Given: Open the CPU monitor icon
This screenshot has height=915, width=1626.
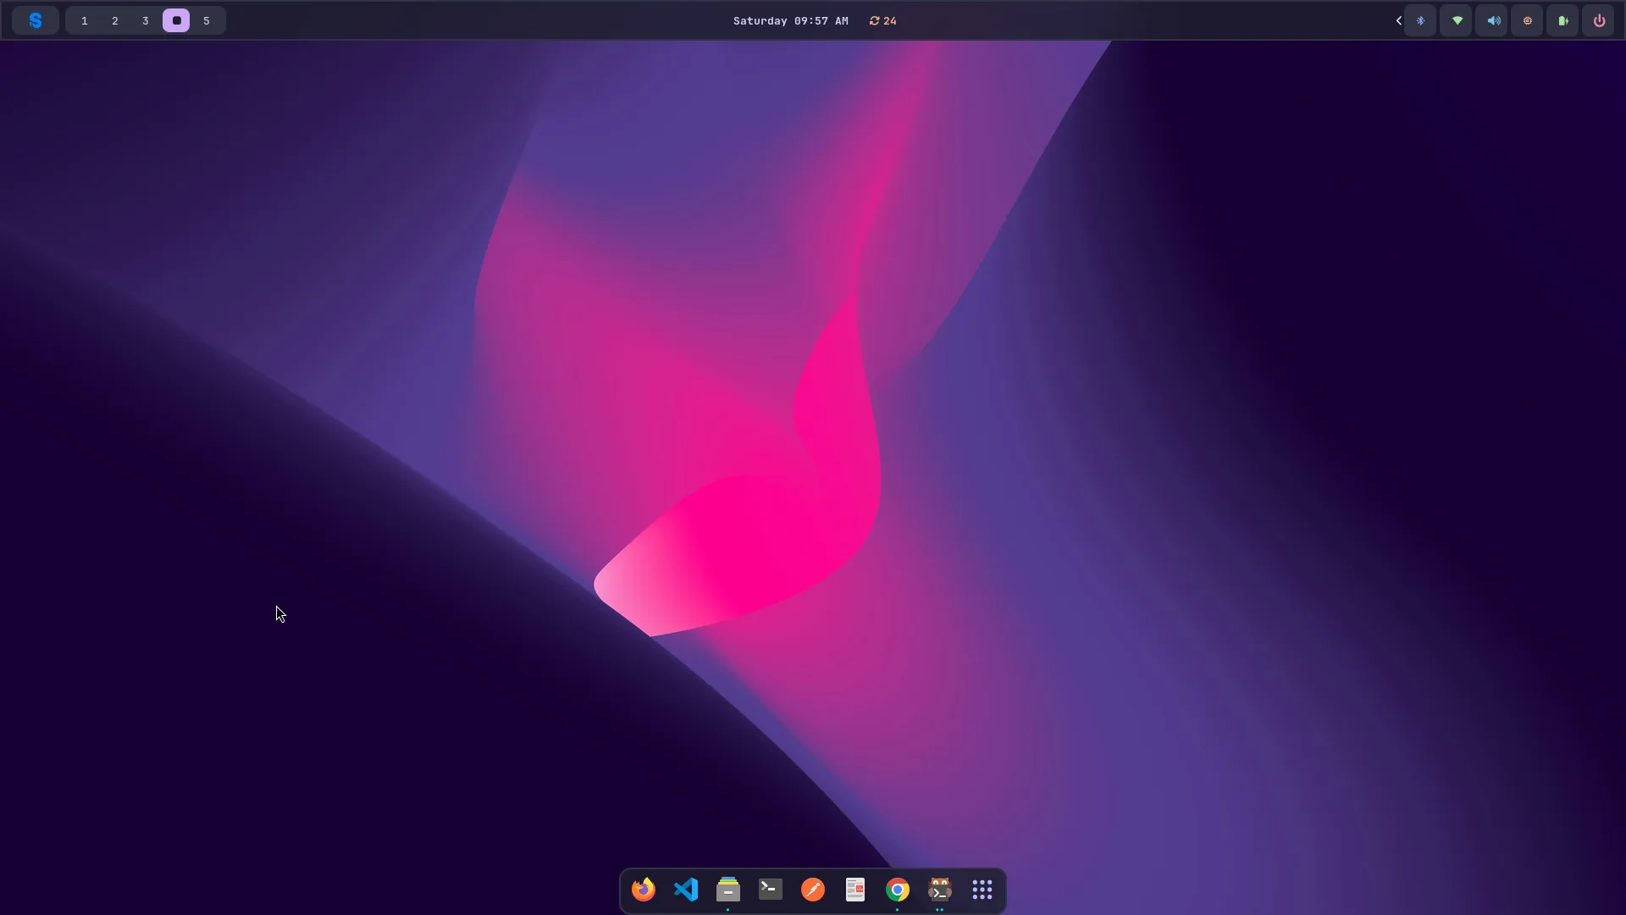Looking at the screenshot, I should tap(1528, 20).
